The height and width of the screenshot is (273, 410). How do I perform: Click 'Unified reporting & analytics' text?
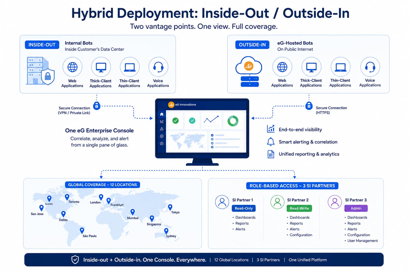(x=309, y=154)
